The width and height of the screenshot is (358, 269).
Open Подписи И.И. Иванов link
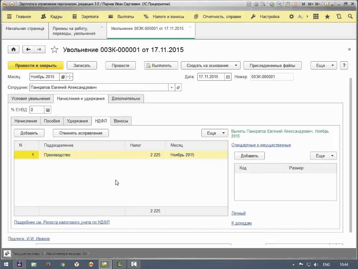tap(29, 239)
